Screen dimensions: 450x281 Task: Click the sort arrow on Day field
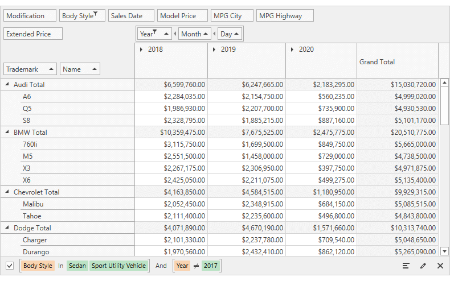point(236,34)
